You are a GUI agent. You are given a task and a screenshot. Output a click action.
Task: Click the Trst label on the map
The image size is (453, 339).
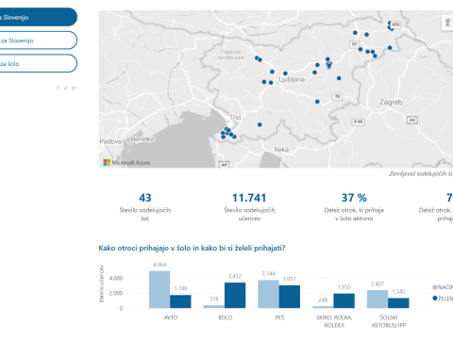tap(235, 118)
